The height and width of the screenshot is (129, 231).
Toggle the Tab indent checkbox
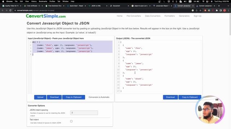71,121
